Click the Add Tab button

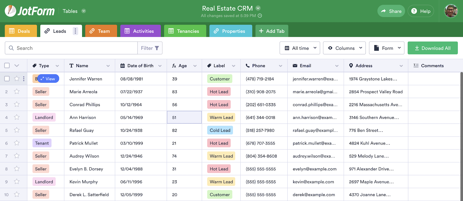272,31
